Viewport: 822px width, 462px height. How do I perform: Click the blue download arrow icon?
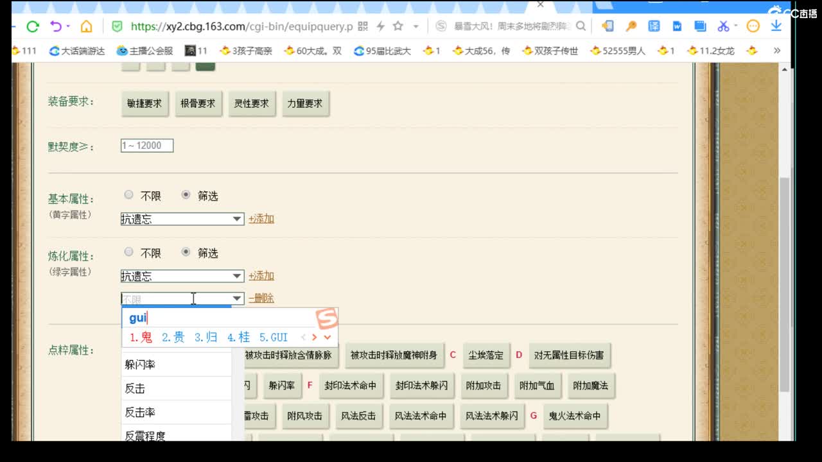[776, 26]
